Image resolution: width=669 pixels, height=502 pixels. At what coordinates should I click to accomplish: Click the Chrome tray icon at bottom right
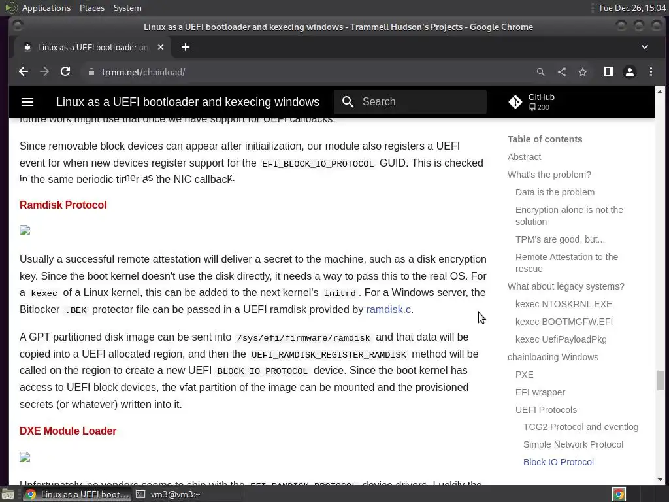point(619,494)
